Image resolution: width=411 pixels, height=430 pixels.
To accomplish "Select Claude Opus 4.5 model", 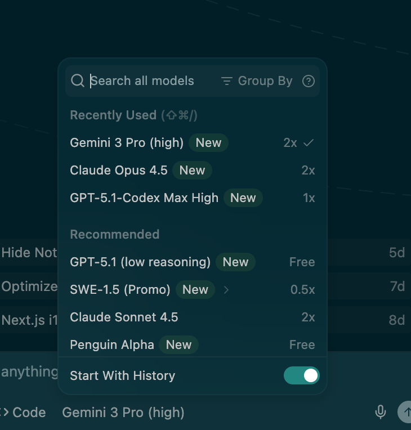I will pos(119,171).
